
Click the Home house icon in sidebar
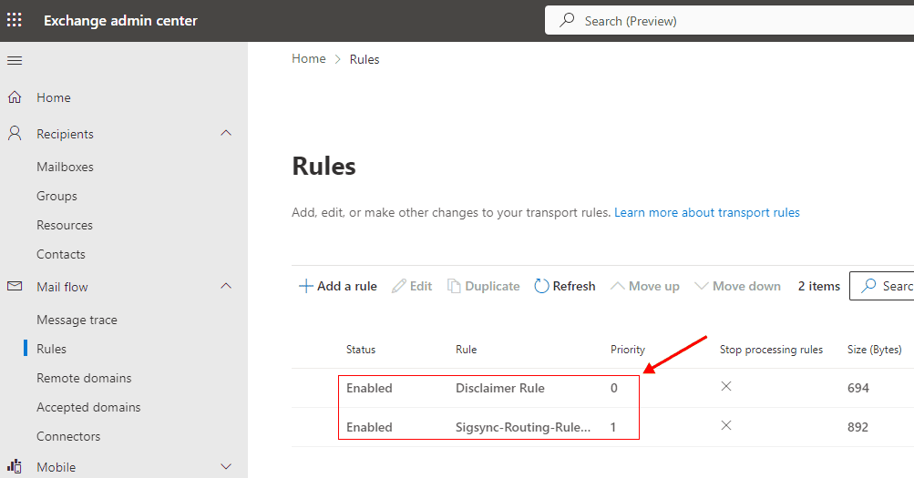[x=15, y=97]
